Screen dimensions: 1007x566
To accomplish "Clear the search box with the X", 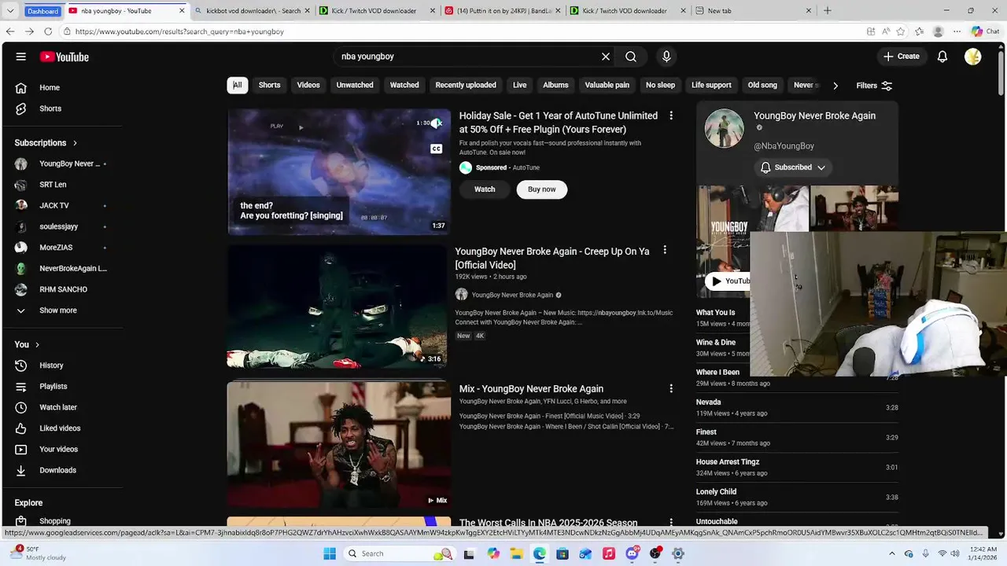I will coord(606,57).
